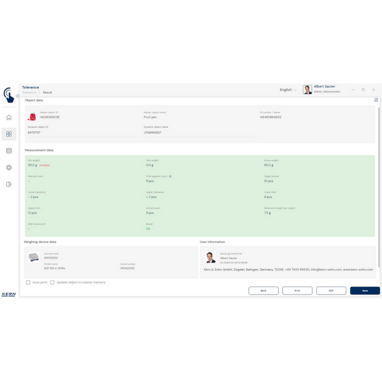Open settings via the sidebar gear icon

click(9, 168)
